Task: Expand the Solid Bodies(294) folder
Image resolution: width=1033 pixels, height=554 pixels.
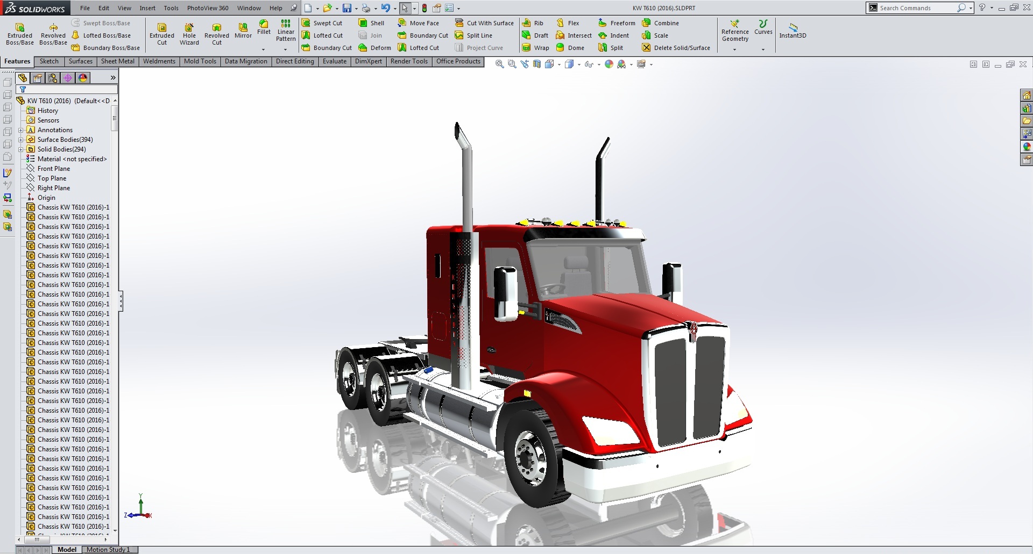Action: 21,149
